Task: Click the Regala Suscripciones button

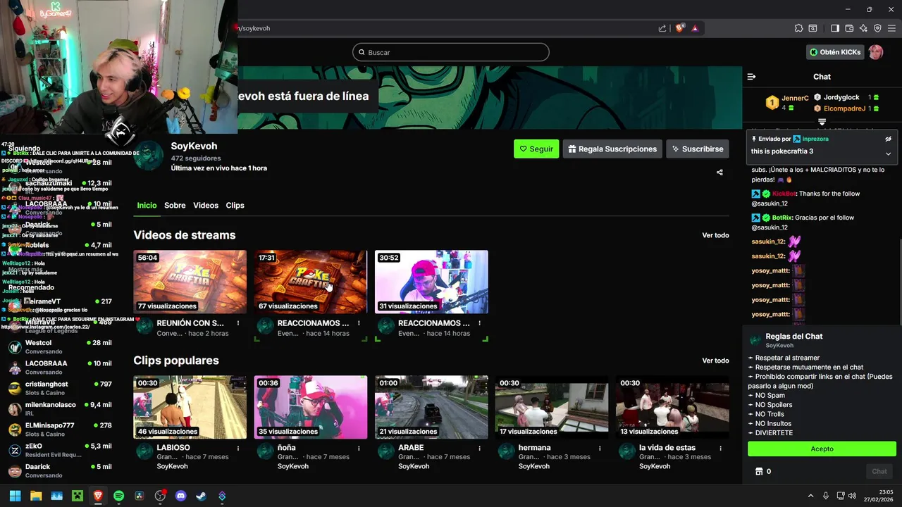Action: click(x=613, y=149)
